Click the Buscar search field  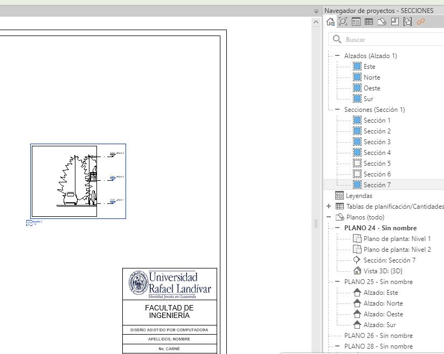[x=386, y=39]
